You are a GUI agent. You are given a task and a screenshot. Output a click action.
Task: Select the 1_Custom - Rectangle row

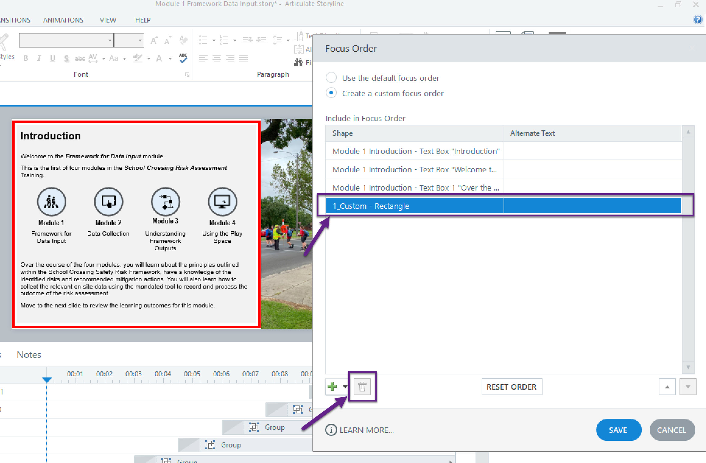click(504, 206)
